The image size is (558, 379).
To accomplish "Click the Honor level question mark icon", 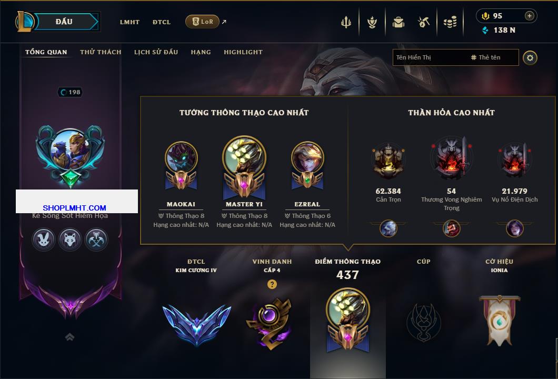I will coord(272,284).
